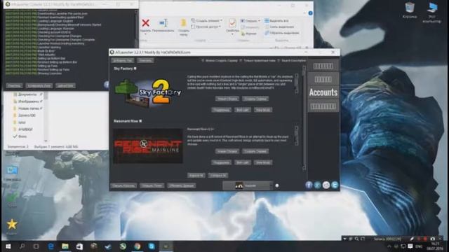Click Create Server button for Resonant Rise
449x252 pixels.
coord(255,151)
